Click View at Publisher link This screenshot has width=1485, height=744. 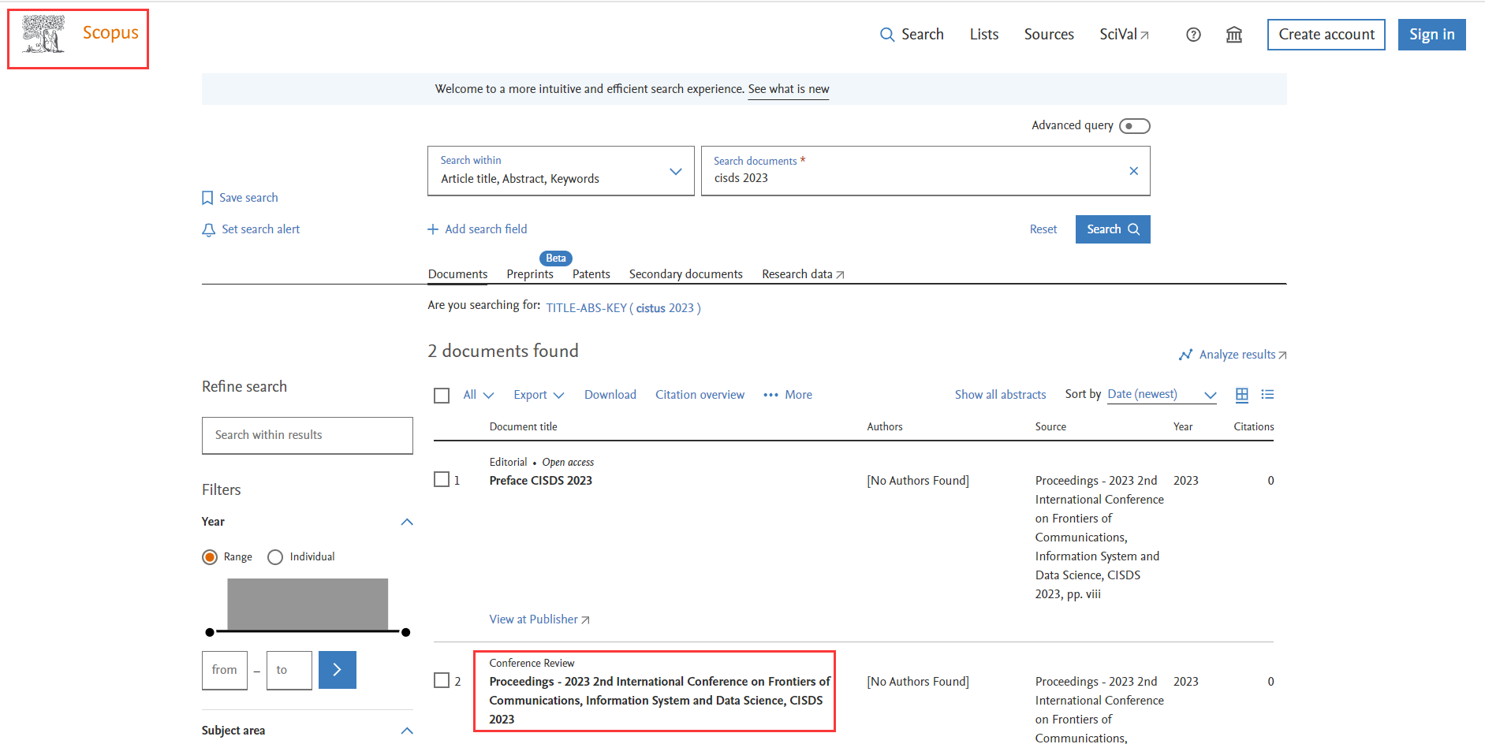(539, 619)
